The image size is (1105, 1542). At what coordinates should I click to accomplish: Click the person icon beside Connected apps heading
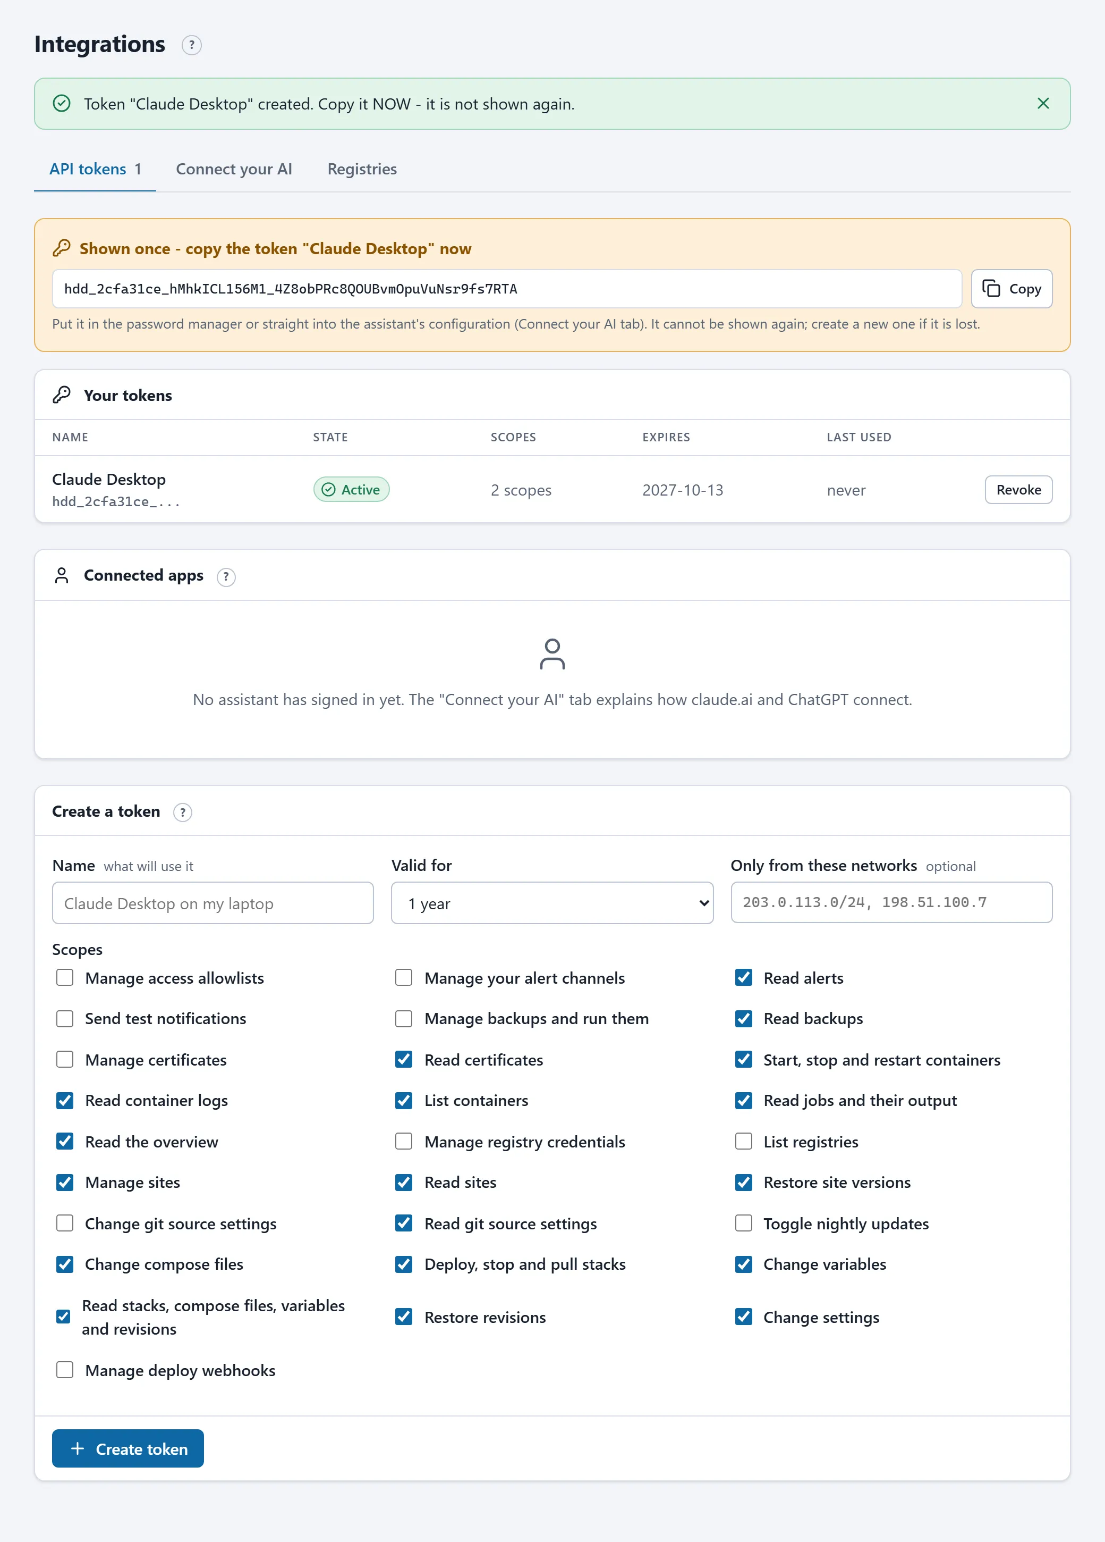click(x=62, y=576)
